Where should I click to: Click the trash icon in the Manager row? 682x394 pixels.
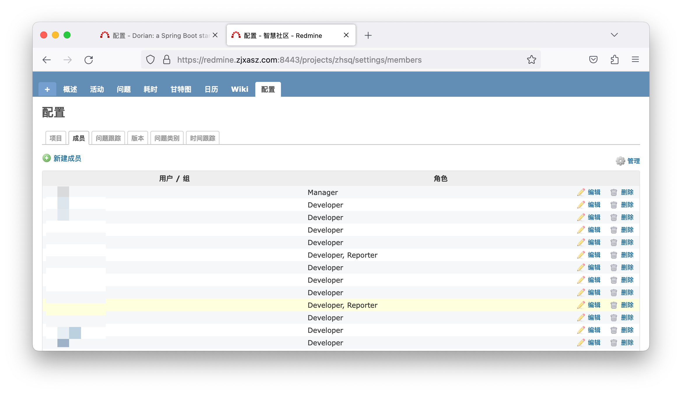[x=614, y=192]
